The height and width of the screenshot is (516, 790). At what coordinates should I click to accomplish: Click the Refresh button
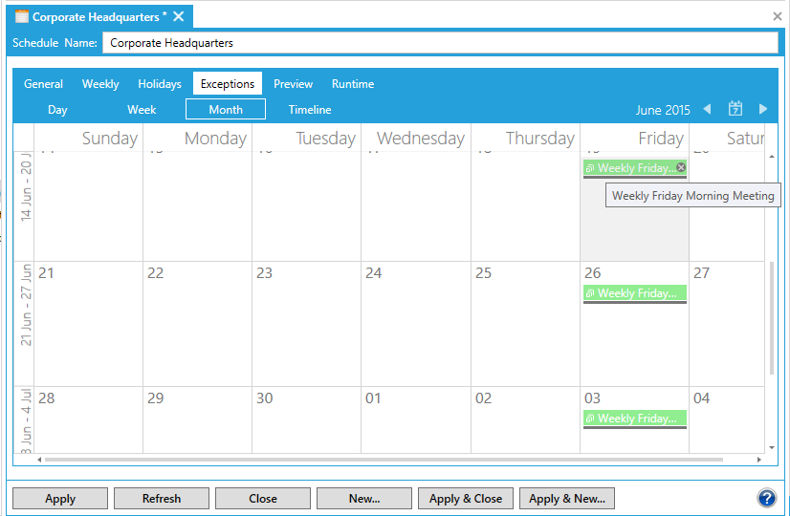pos(162,498)
